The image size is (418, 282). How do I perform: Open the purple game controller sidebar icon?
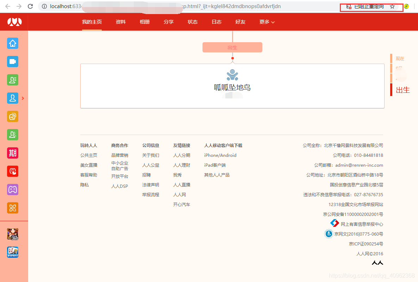click(13, 190)
